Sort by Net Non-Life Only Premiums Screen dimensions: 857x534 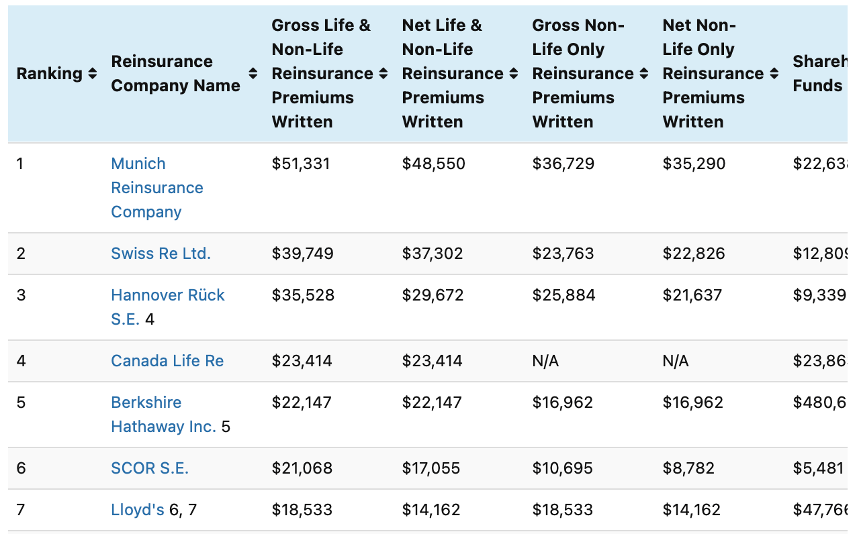pos(774,74)
